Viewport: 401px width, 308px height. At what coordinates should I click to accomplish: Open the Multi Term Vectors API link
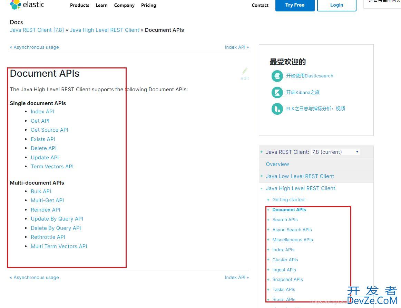[59, 246]
